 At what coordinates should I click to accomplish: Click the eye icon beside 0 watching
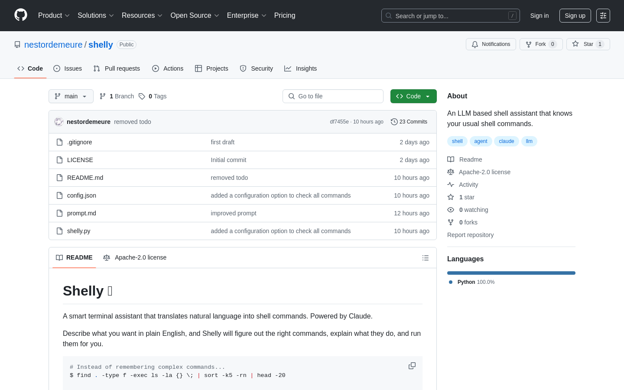(x=451, y=210)
